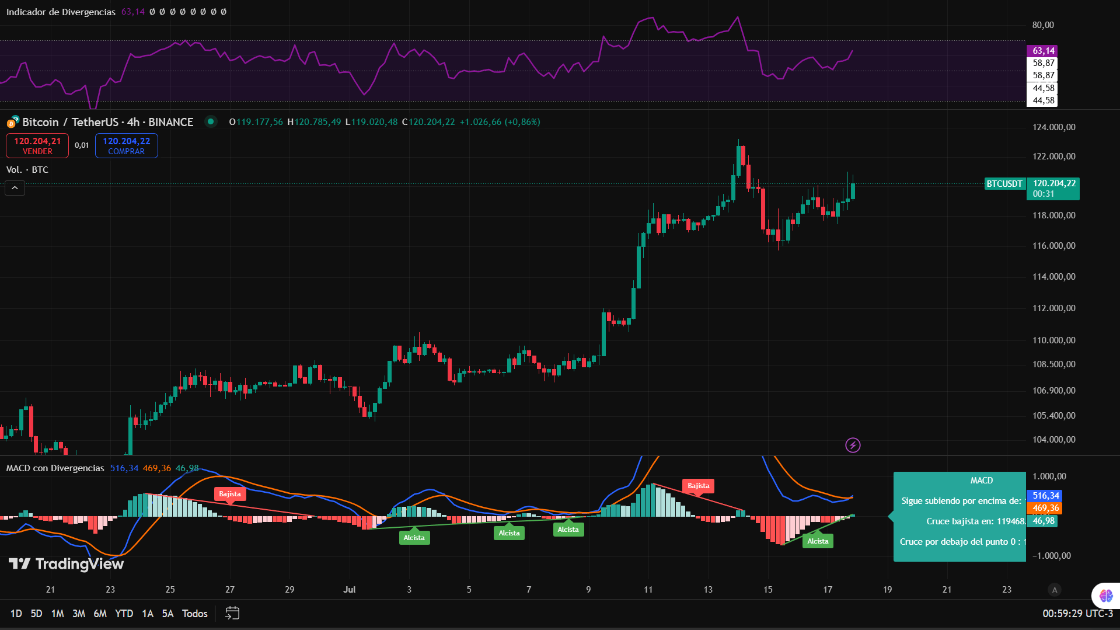
Task: Click the BTCUSDT price scale tag
Action: pyautogui.click(x=1004, y=183)
